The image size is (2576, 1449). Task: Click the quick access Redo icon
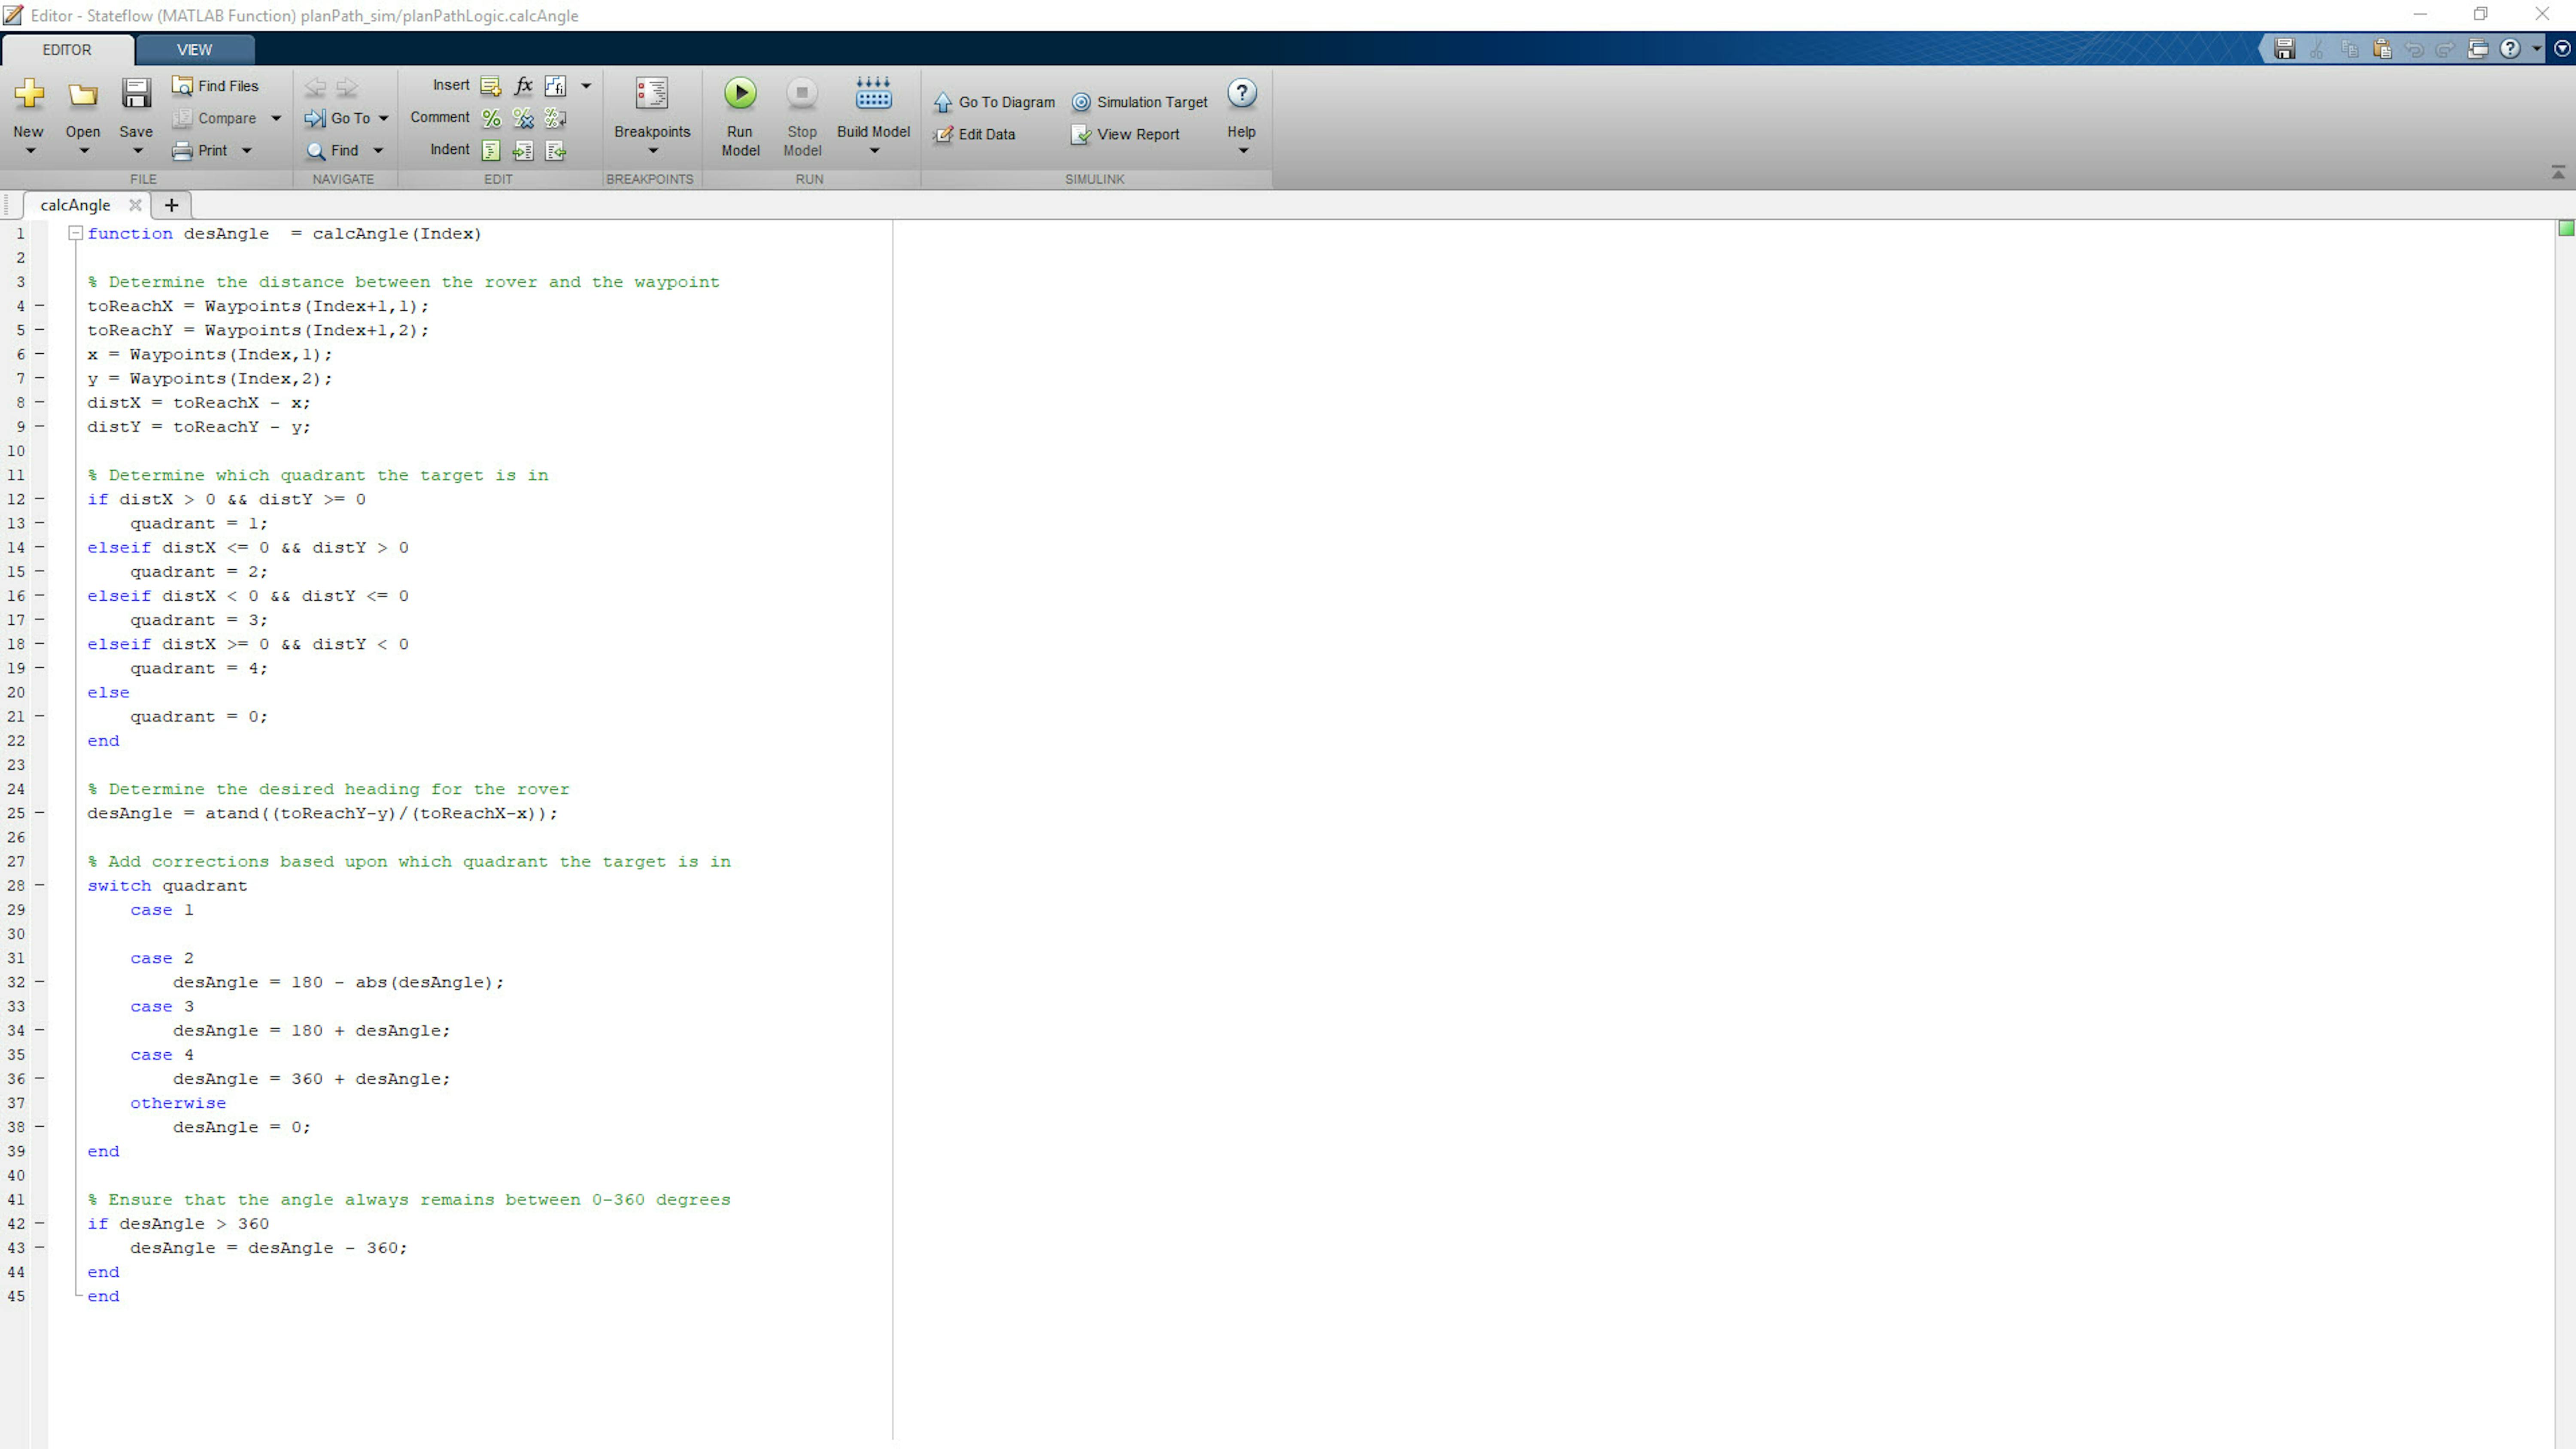[x=2446, y=49]
